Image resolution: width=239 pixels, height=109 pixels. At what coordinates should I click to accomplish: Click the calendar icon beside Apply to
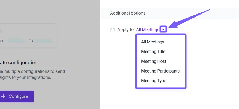112,30
